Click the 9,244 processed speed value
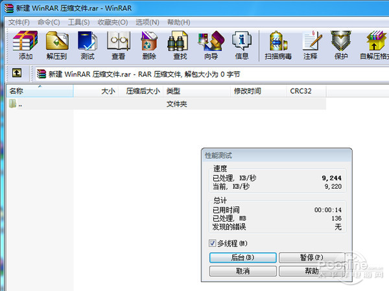389x291 pixels. pyautogui.click(x=332, y=178)
